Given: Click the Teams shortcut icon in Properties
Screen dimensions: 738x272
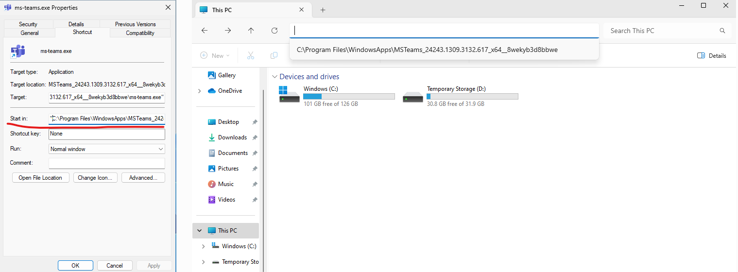Looking at the screenshot, I should 18,51.
